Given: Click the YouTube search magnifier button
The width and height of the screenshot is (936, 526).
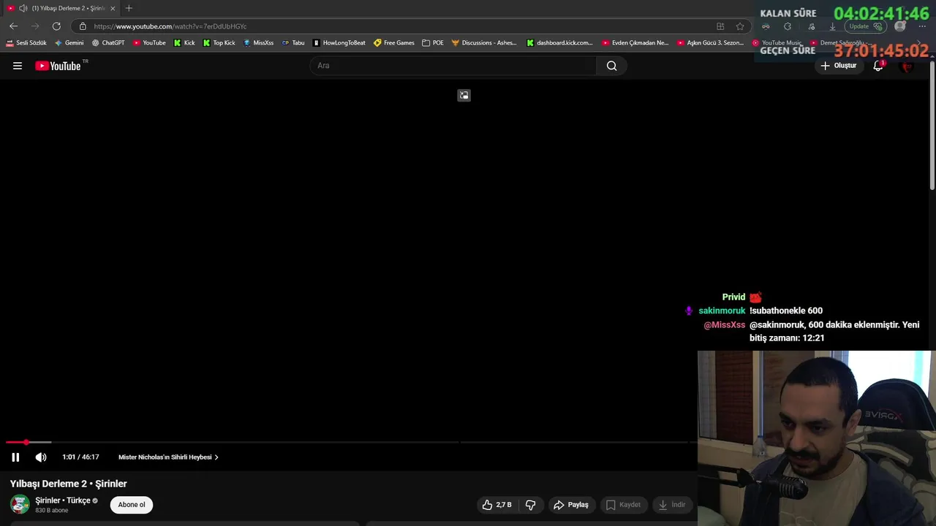Looking at the screenshot, I should 611,66.
